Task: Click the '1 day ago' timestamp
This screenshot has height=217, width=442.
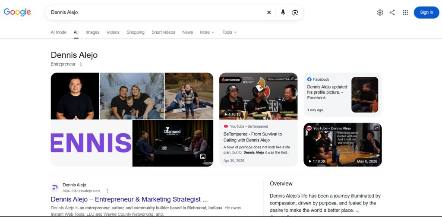Action: [x=315, y=110]
